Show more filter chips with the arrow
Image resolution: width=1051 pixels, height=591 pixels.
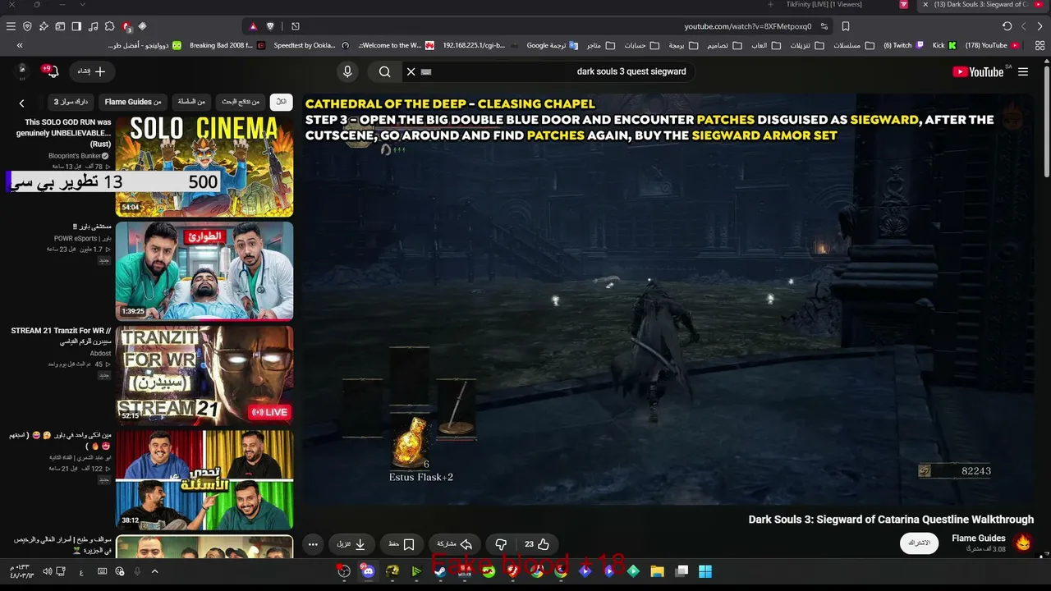tap(22, 103)
